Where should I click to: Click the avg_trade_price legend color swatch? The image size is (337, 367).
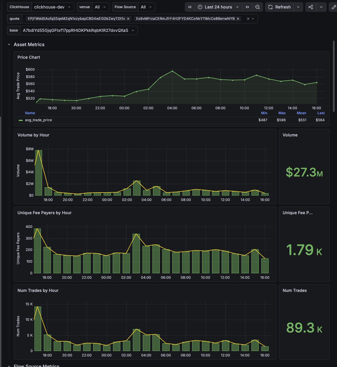pyautogui.click(x=21, y=120)
